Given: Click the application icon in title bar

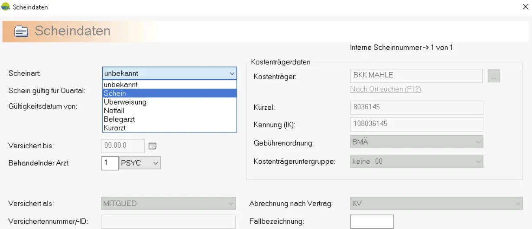Looking at the screenshot, I should click(x=6, y=7).
